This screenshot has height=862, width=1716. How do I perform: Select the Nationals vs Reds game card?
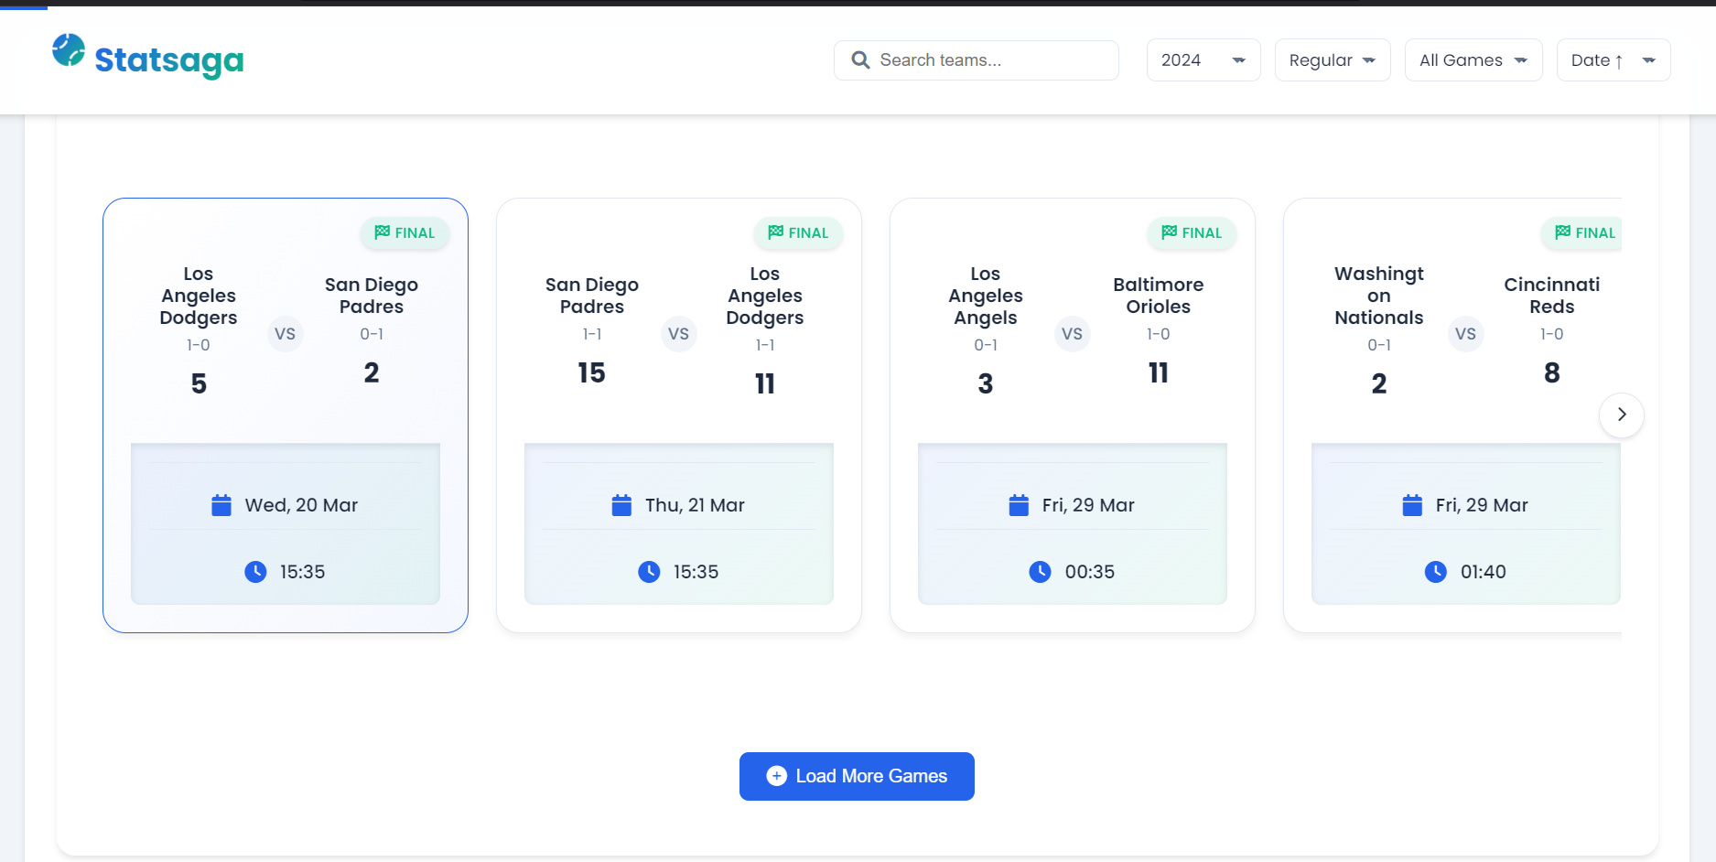1453,415
